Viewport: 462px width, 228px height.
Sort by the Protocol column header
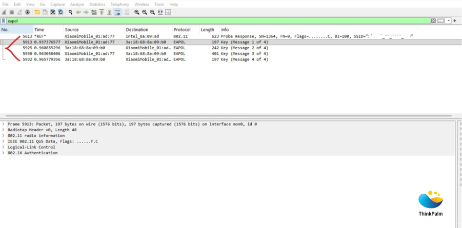[x=186, y=30]
